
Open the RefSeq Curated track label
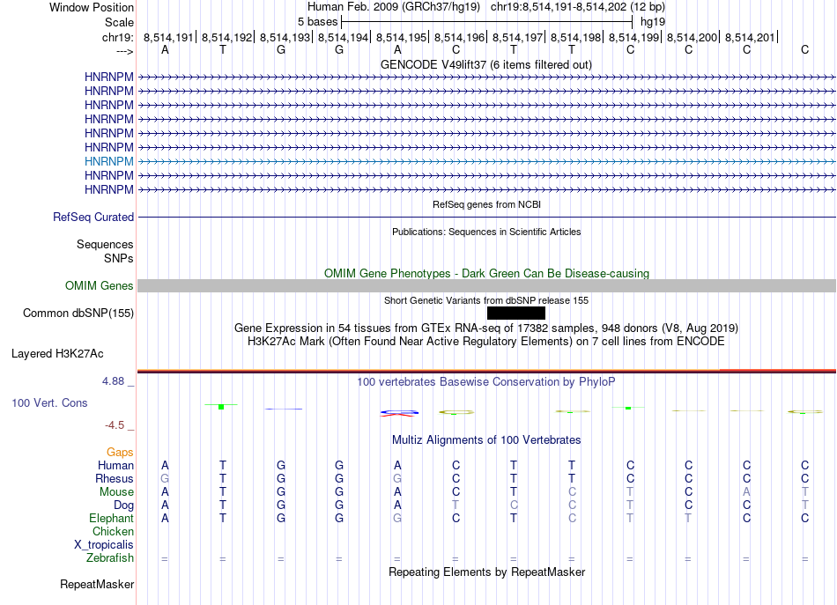coord(93,218)
